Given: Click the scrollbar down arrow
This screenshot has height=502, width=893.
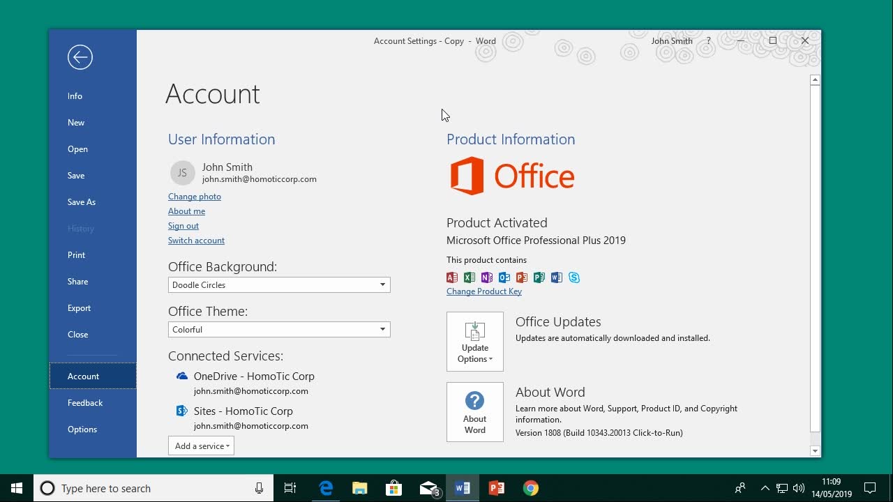Looking at the screenshot, I should (x=815, y=451).
